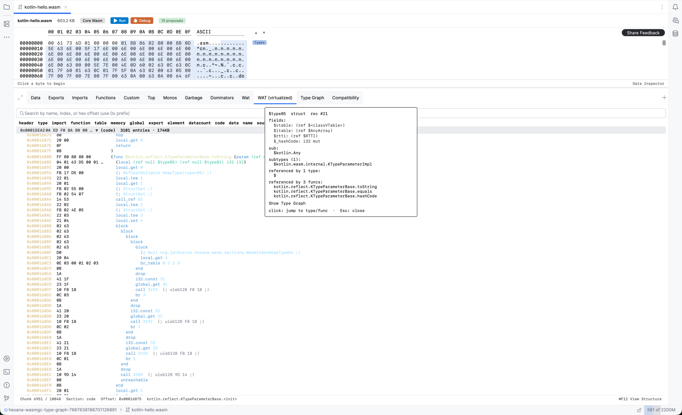Switch to the Dominators tab
The height and width of the screenshot is (415, 682).
[222, 98]
